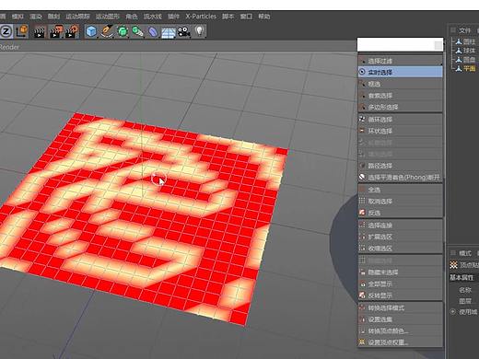
Task: Choose 多边形选择 polygon selection entry
Action: pos(401,107)
